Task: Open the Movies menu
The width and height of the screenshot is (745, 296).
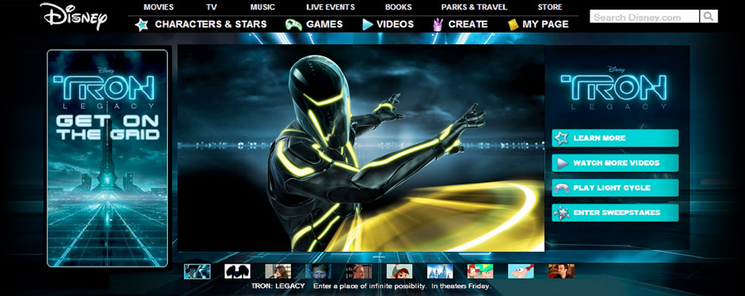Action: tap(159, 7)
